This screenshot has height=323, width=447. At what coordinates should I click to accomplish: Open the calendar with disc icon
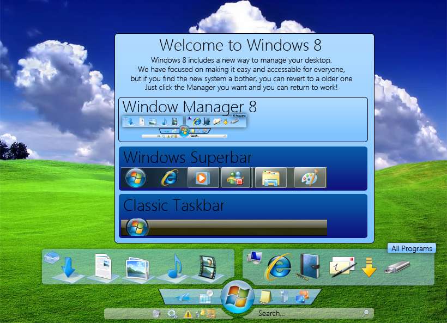(x=206, y=297)
